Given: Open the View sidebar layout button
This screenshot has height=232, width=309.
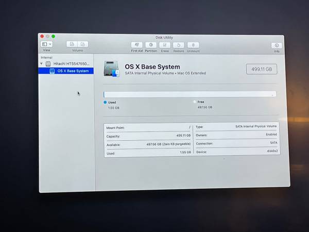Looking at the screenshot, I should tap(44, 44).
